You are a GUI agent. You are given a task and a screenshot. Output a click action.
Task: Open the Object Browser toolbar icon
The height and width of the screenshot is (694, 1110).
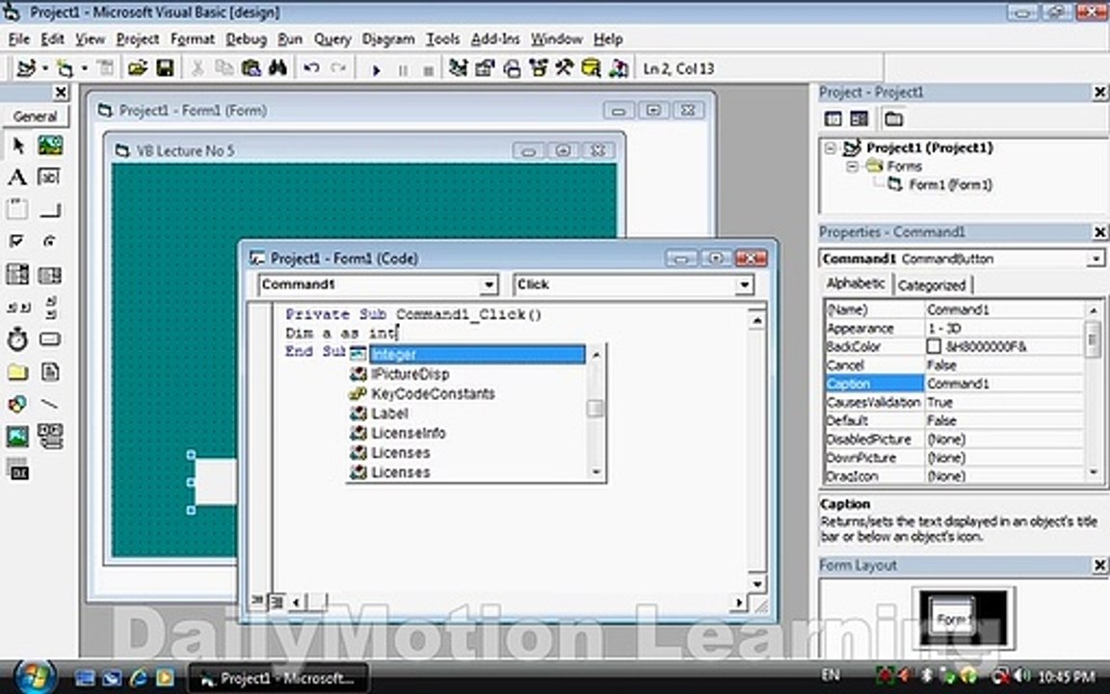pyautogui.click(x=538, y=68)
